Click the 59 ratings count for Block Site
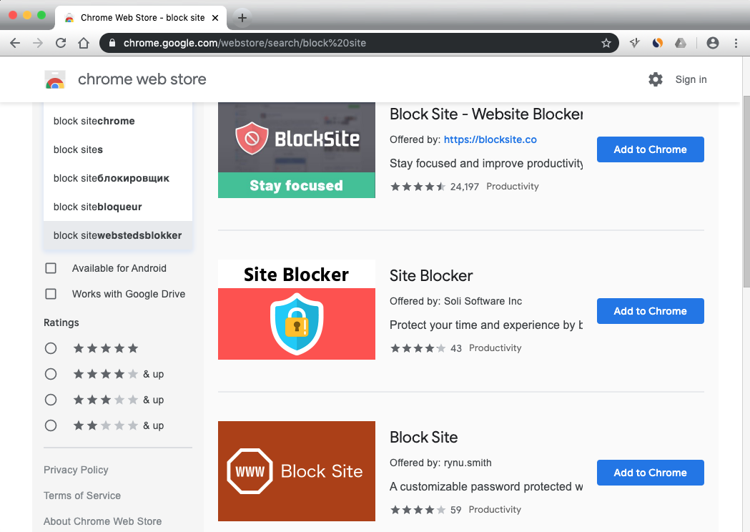The width and height of the screenshot is (750, 532). 456,510
